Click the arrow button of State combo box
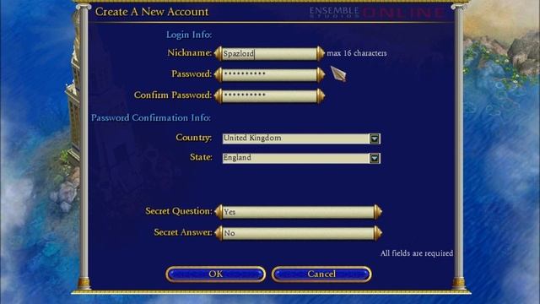This screenshot has height=304, width=540. click(x=375, y=158)
